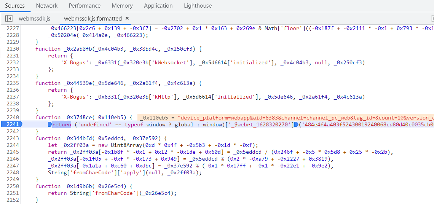434x204 pixels.
Task: Click the inline value device_platform=webapp hint
Action: tap(286, 117)
